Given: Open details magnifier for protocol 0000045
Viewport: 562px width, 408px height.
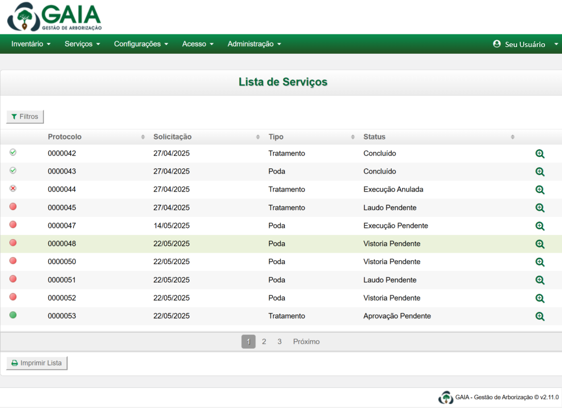Looking at the screenshot, I should point(540,208).
